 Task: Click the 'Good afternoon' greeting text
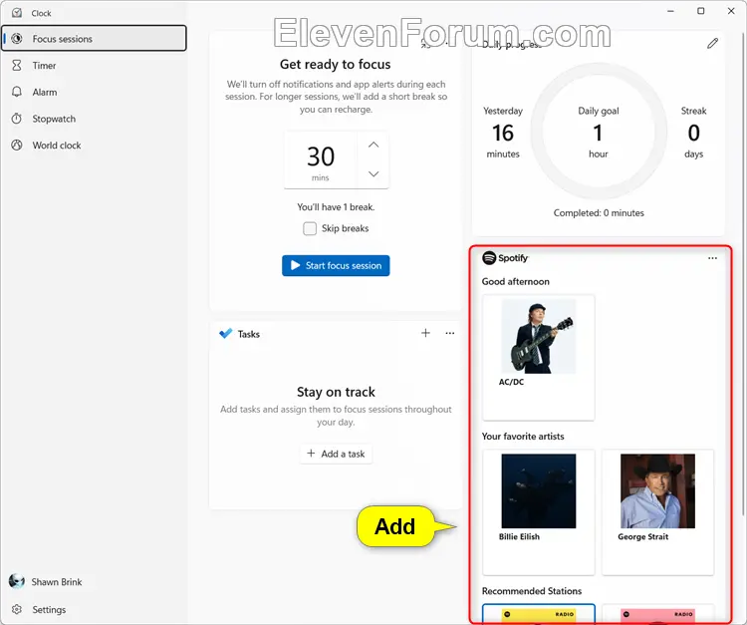point(516,282)
